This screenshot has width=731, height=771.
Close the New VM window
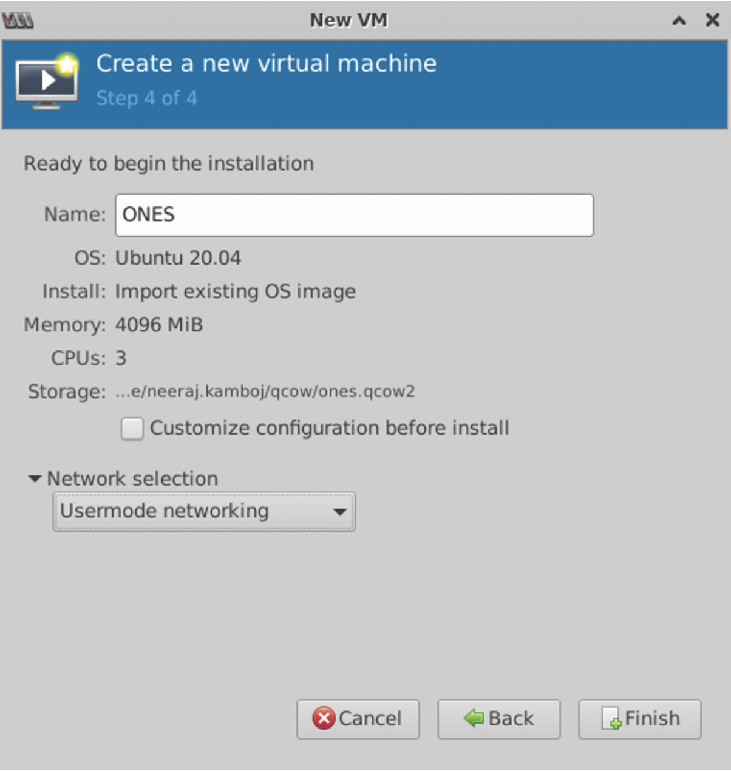click(712, 20)
